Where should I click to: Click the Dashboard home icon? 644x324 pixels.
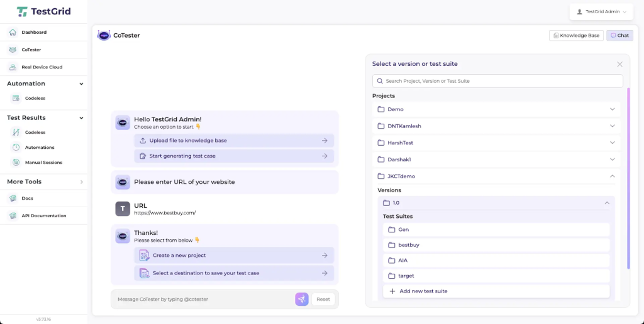[13, 32]
